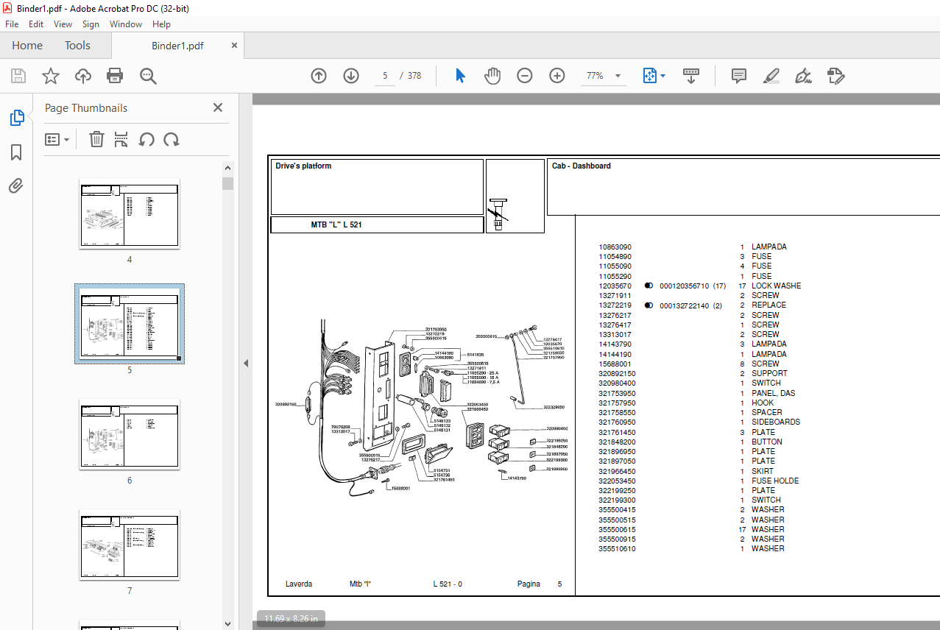Open the Sign document tool

804,76
